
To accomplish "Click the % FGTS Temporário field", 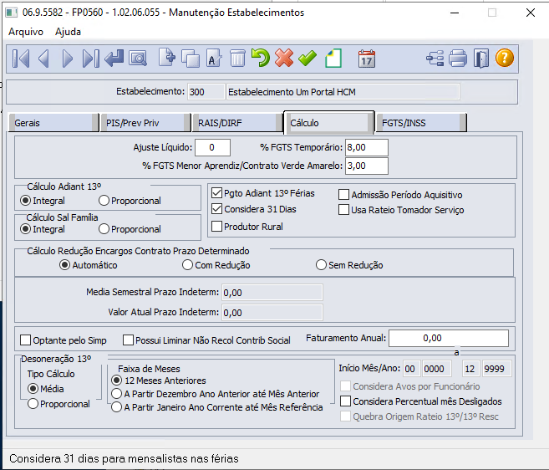I will tap(367, 147).
